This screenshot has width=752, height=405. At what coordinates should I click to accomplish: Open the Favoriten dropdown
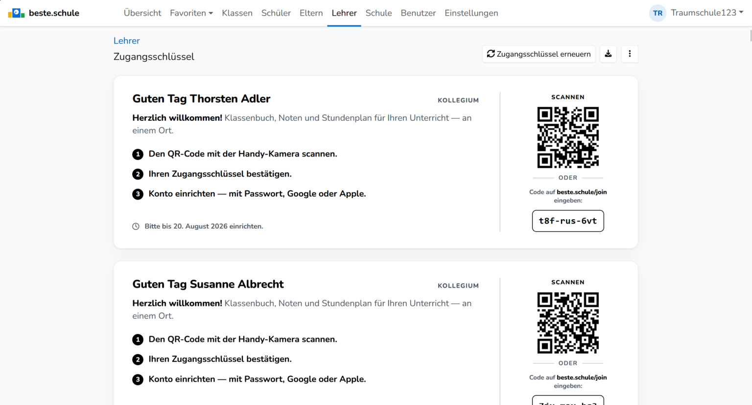coord(191,13)
